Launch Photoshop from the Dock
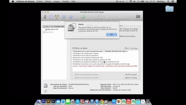Screen dimensions: 186x105 tap(44, 101)
